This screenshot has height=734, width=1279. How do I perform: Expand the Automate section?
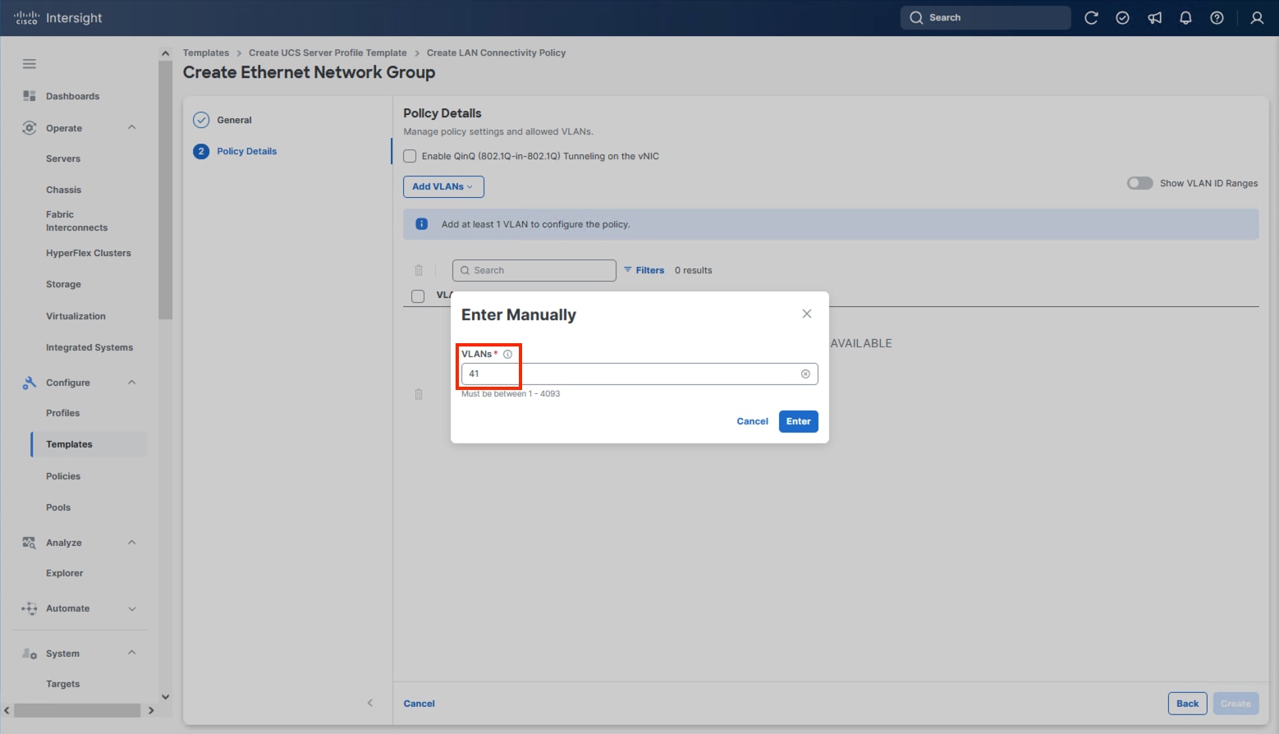tap(131, 608)
